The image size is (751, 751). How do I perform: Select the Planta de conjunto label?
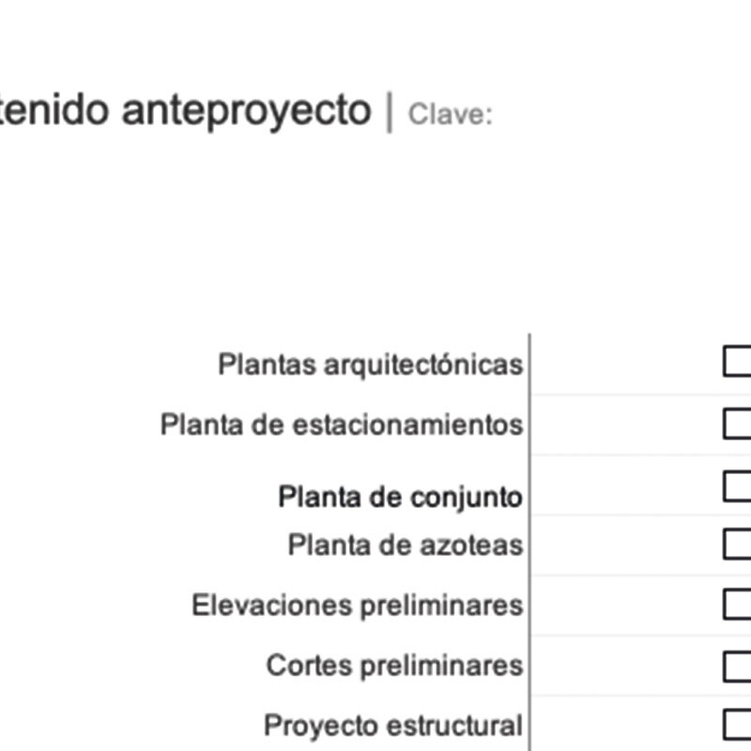[399, 497]
